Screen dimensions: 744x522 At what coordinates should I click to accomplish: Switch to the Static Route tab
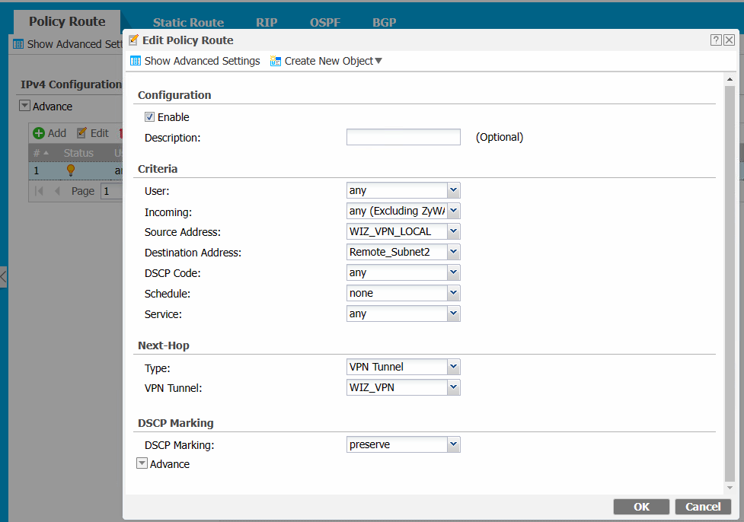click(188, 22)
